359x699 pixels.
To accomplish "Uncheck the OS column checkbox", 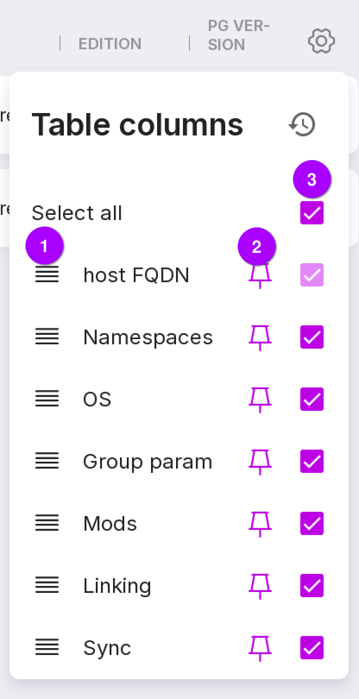I will [312, 399].
